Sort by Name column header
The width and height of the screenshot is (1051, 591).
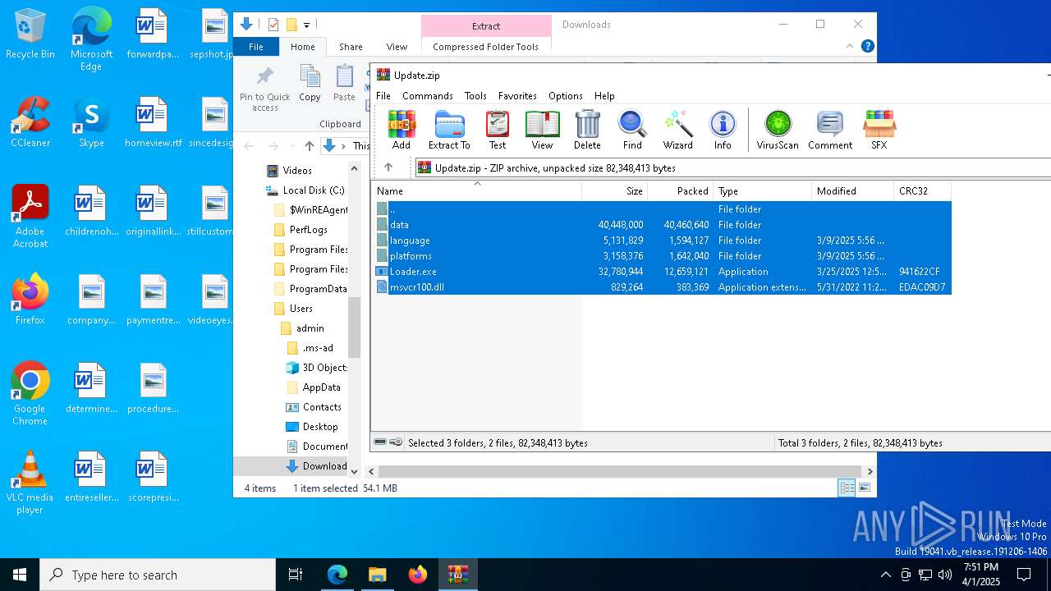(x=477, y=191)
